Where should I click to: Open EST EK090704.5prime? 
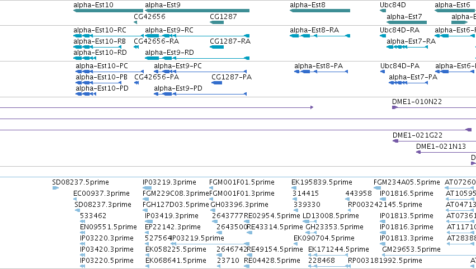(296, 244)
